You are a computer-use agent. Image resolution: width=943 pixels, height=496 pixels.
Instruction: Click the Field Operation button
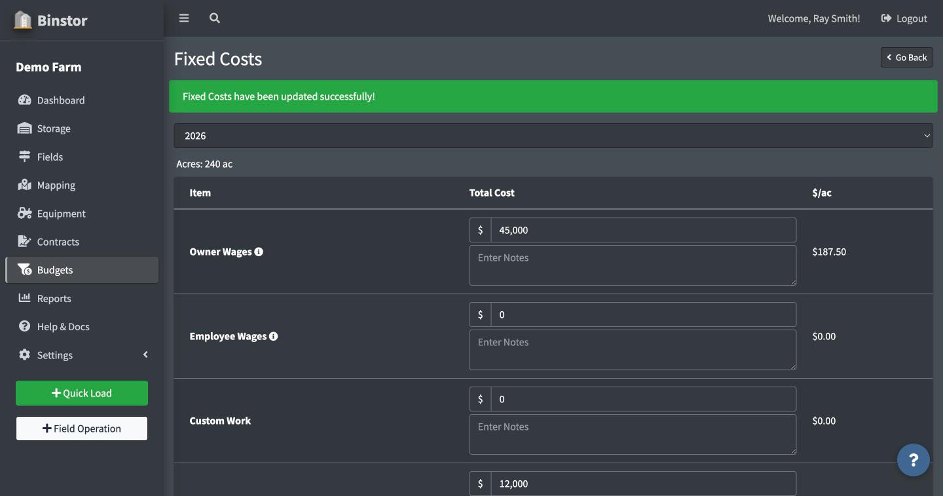tap(82, 429)
